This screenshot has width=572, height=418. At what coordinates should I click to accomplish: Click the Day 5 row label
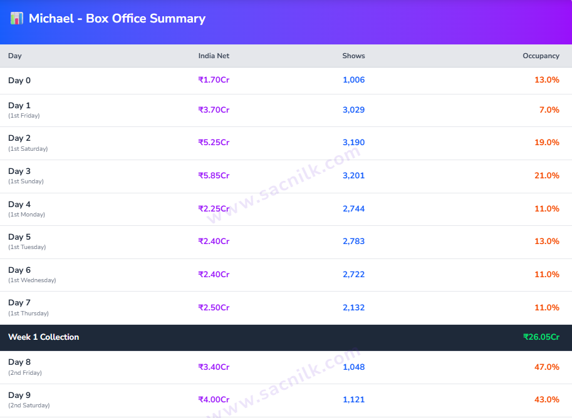pos(19,237)
